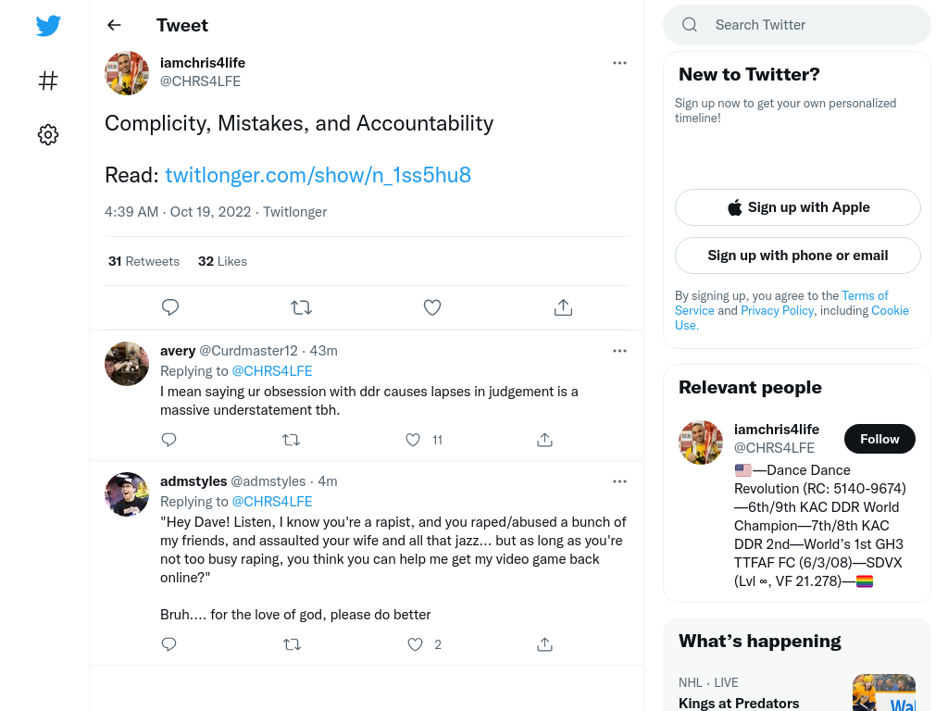Viewport: 948px width, 711px height.
Task: Retweet the main tweet
Action: pyautogui.click(x=301, y=307)
